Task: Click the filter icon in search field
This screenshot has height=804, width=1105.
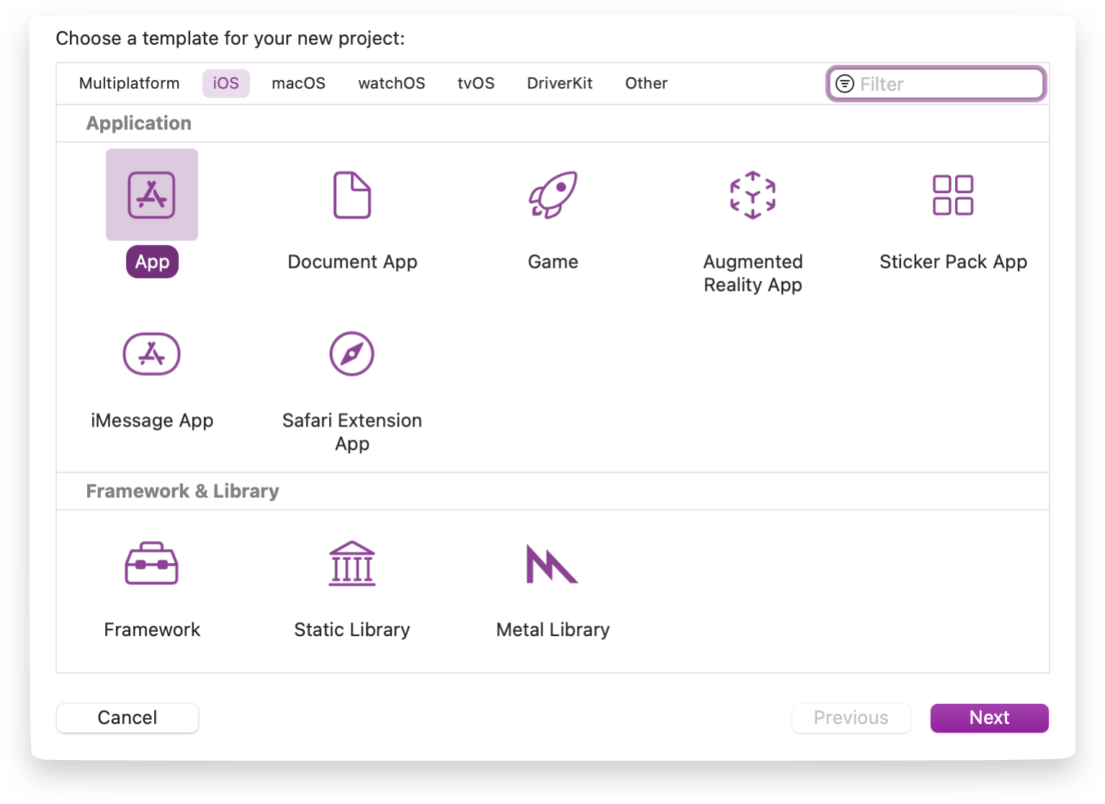Action: [x=844, y=84]
